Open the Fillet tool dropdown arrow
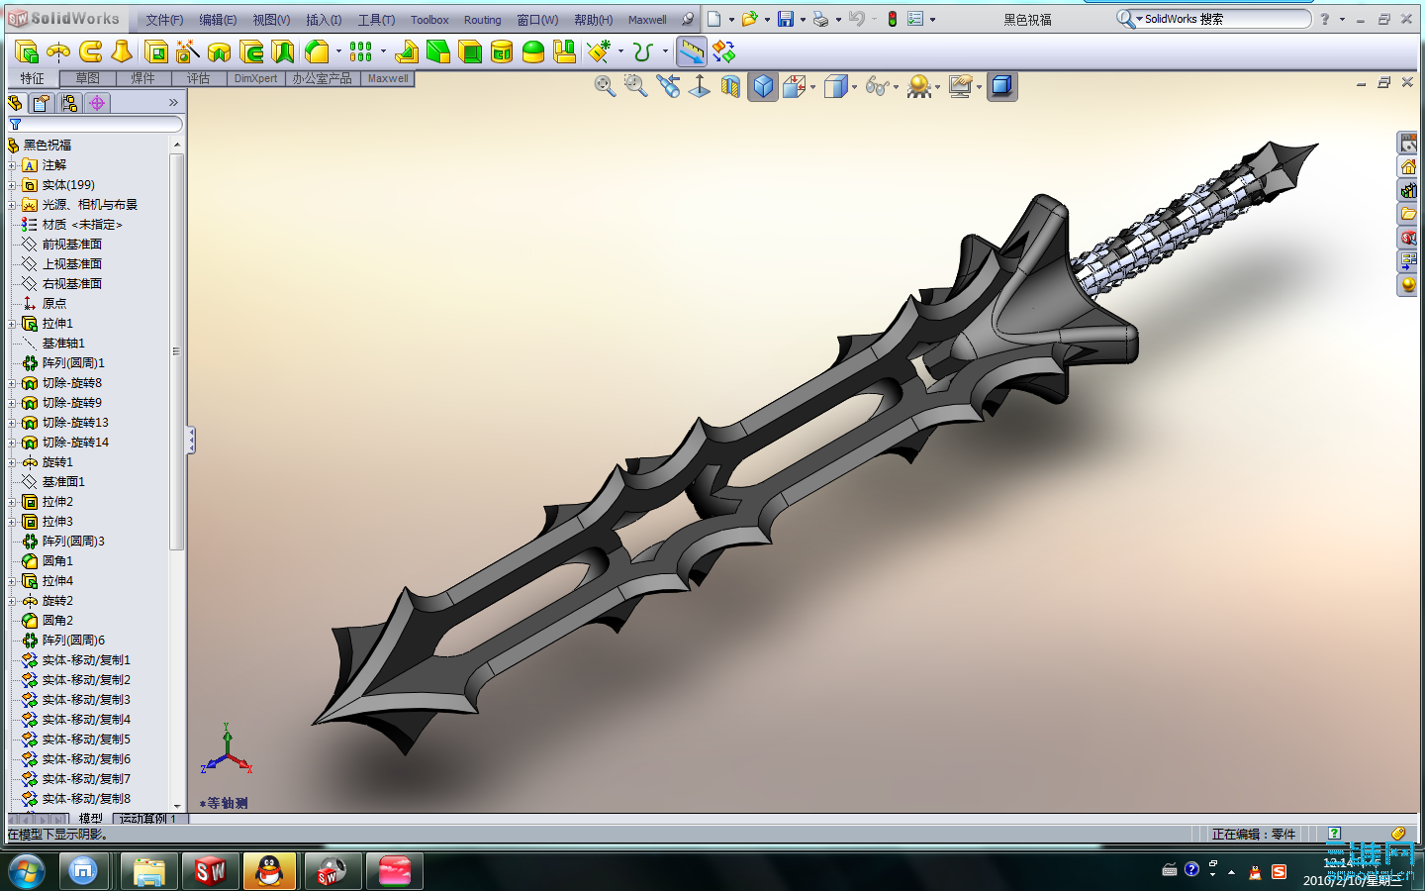 (338, 51)
